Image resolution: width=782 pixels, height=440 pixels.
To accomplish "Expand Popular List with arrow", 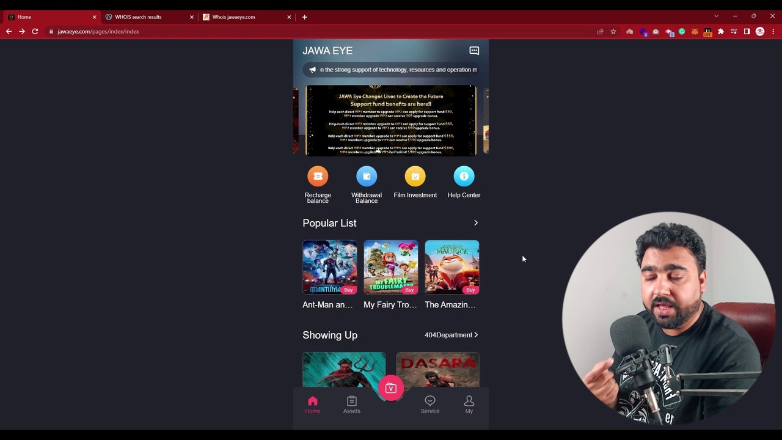I will (476, 223).
